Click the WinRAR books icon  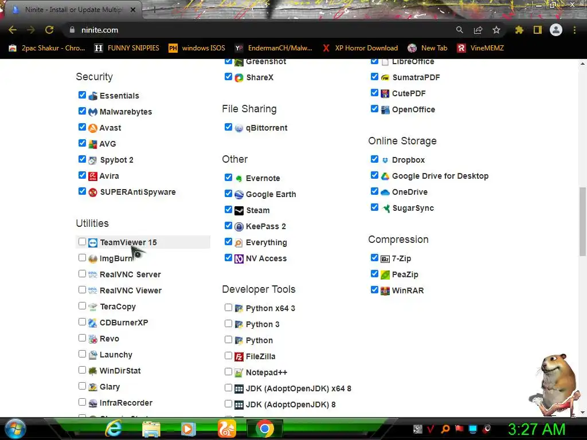[385, 290]
